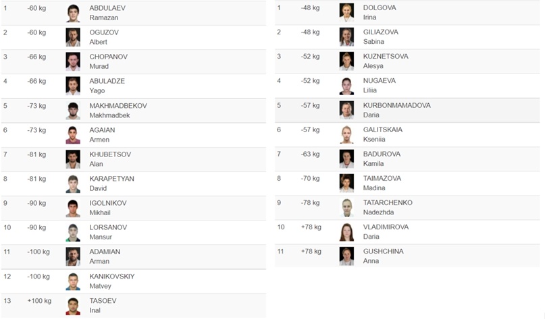Click Ramazan Abdulaev's athlete photo

point(73,13)
